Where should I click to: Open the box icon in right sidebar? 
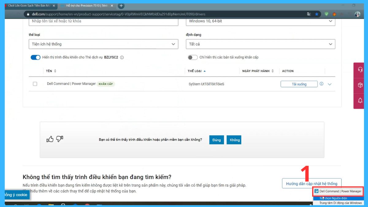point(360,85)
